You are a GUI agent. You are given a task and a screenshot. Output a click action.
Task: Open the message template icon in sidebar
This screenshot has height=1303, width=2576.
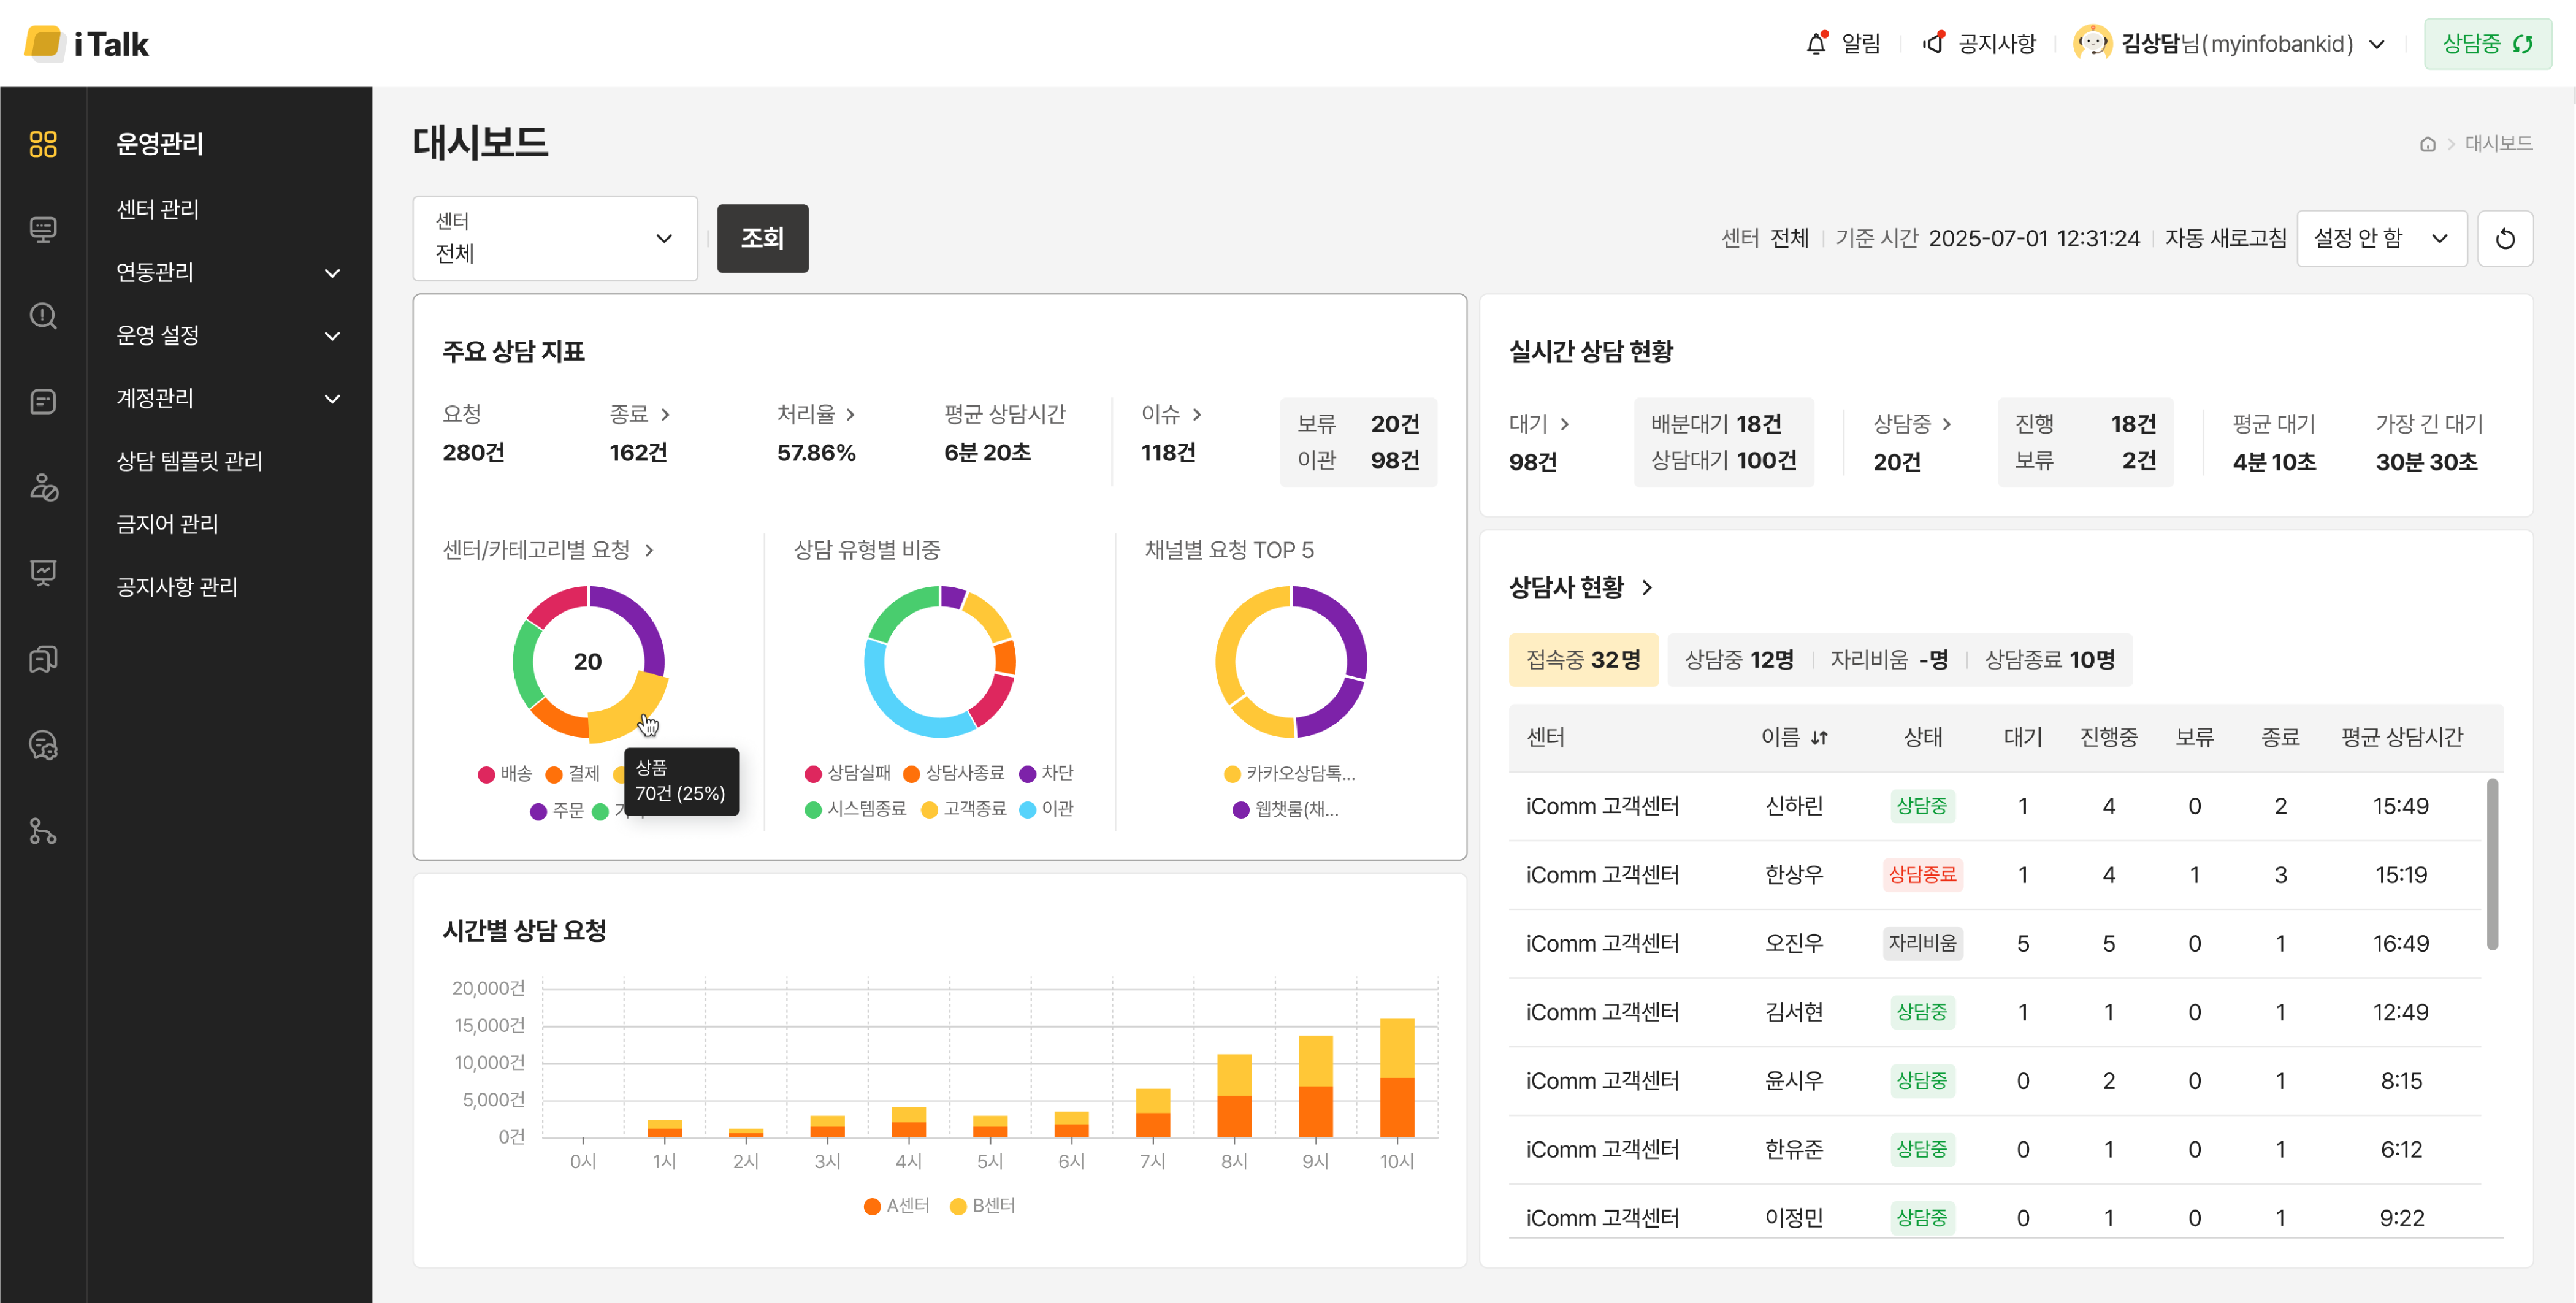click(x=43, y=402)
